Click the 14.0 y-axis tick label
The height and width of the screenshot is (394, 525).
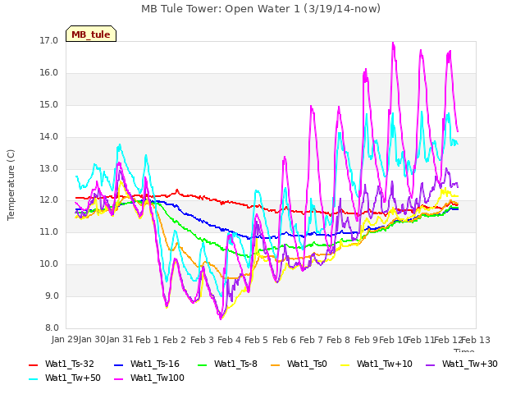[49, 137]
